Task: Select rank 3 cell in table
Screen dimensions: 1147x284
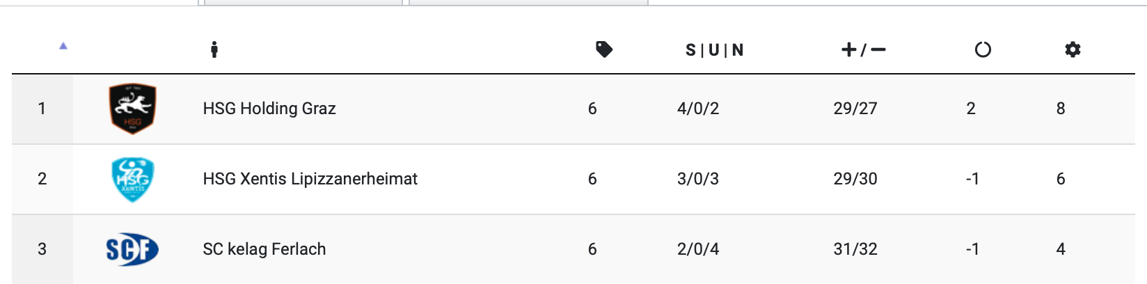Action: tap(42, 249)
